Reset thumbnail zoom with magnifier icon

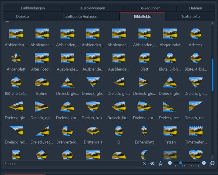[212, 163]
